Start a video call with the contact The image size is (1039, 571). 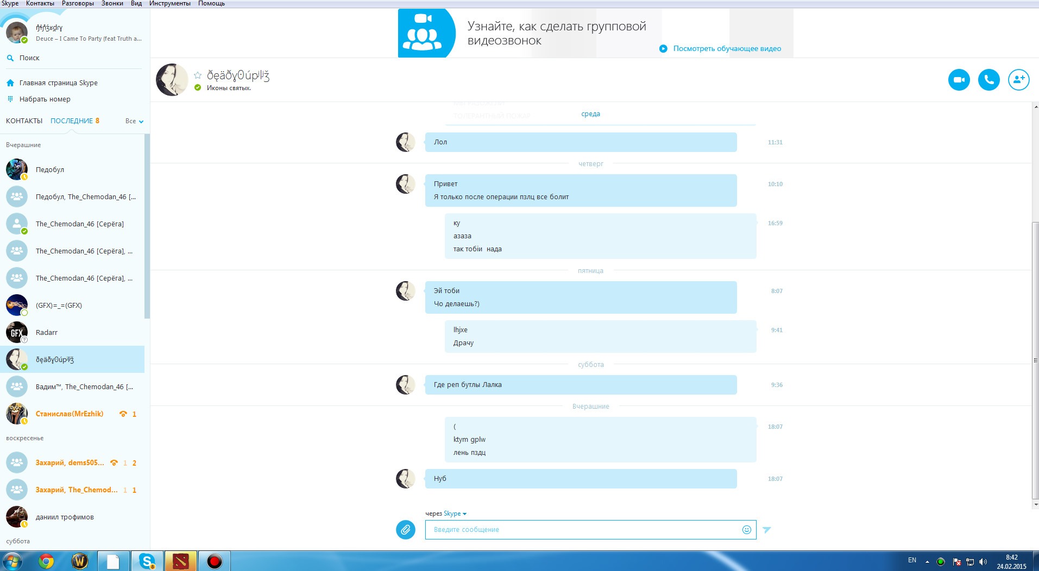(959, 80)
